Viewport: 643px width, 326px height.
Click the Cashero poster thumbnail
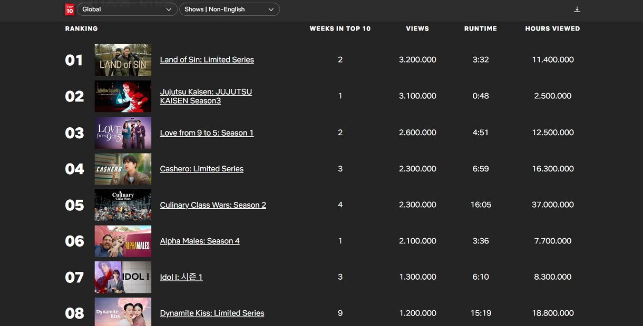pyautogui.click(x=123, y=169)
